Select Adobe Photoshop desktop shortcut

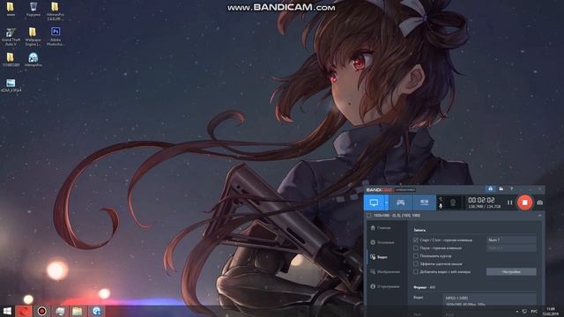coord(55,37)
